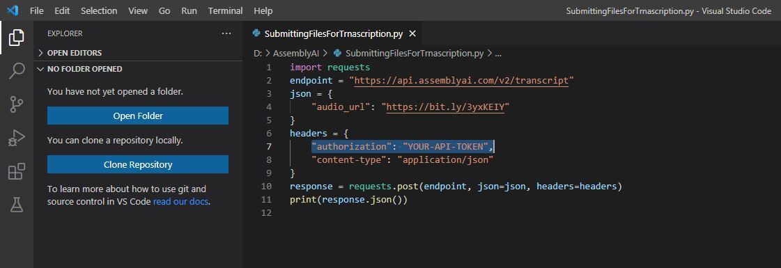The image size is (781, 268).
Task: Open the Run and Debug view icon
Action: [17, 138]
